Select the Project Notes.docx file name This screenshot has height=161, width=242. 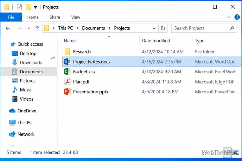[x=92, y=62]
